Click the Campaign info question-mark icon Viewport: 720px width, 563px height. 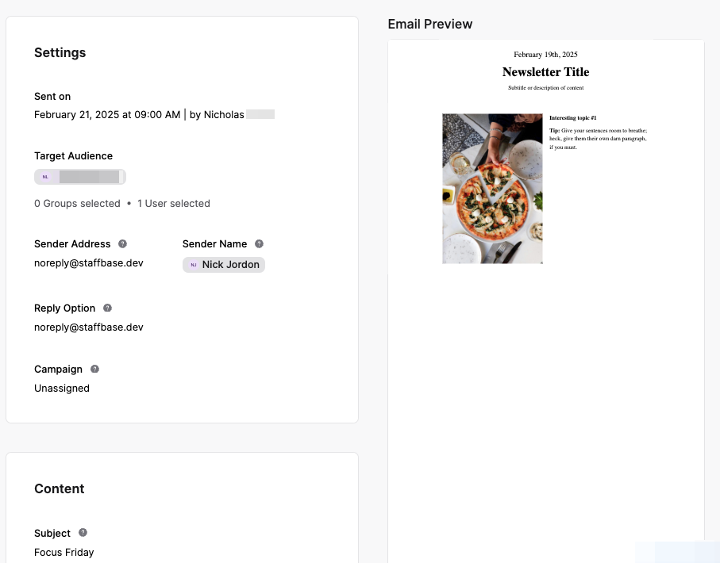coord(94,370)
